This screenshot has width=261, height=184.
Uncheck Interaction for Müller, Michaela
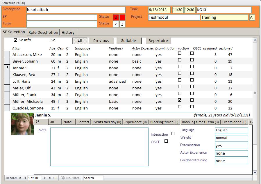tap(180, 100)
